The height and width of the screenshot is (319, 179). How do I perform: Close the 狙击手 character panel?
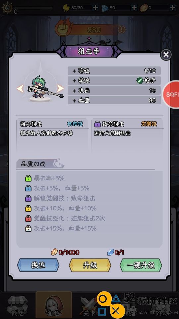click(166, 55)
